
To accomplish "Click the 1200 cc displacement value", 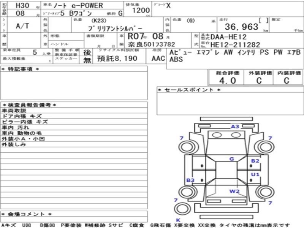I will click(x=141, y=10).
